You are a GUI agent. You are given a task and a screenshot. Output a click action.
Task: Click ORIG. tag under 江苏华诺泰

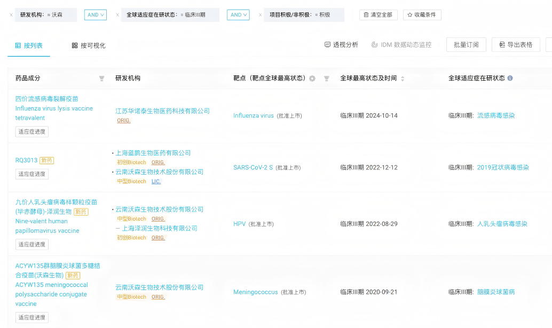123,121
